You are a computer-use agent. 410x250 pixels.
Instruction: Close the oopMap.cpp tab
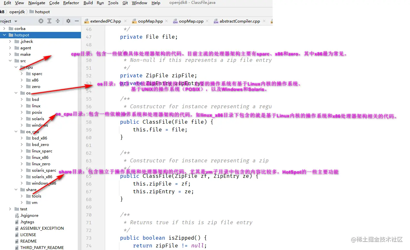tap(207, 21)
